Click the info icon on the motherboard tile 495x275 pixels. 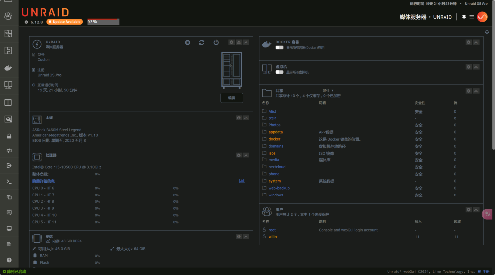tap(239, 118)
